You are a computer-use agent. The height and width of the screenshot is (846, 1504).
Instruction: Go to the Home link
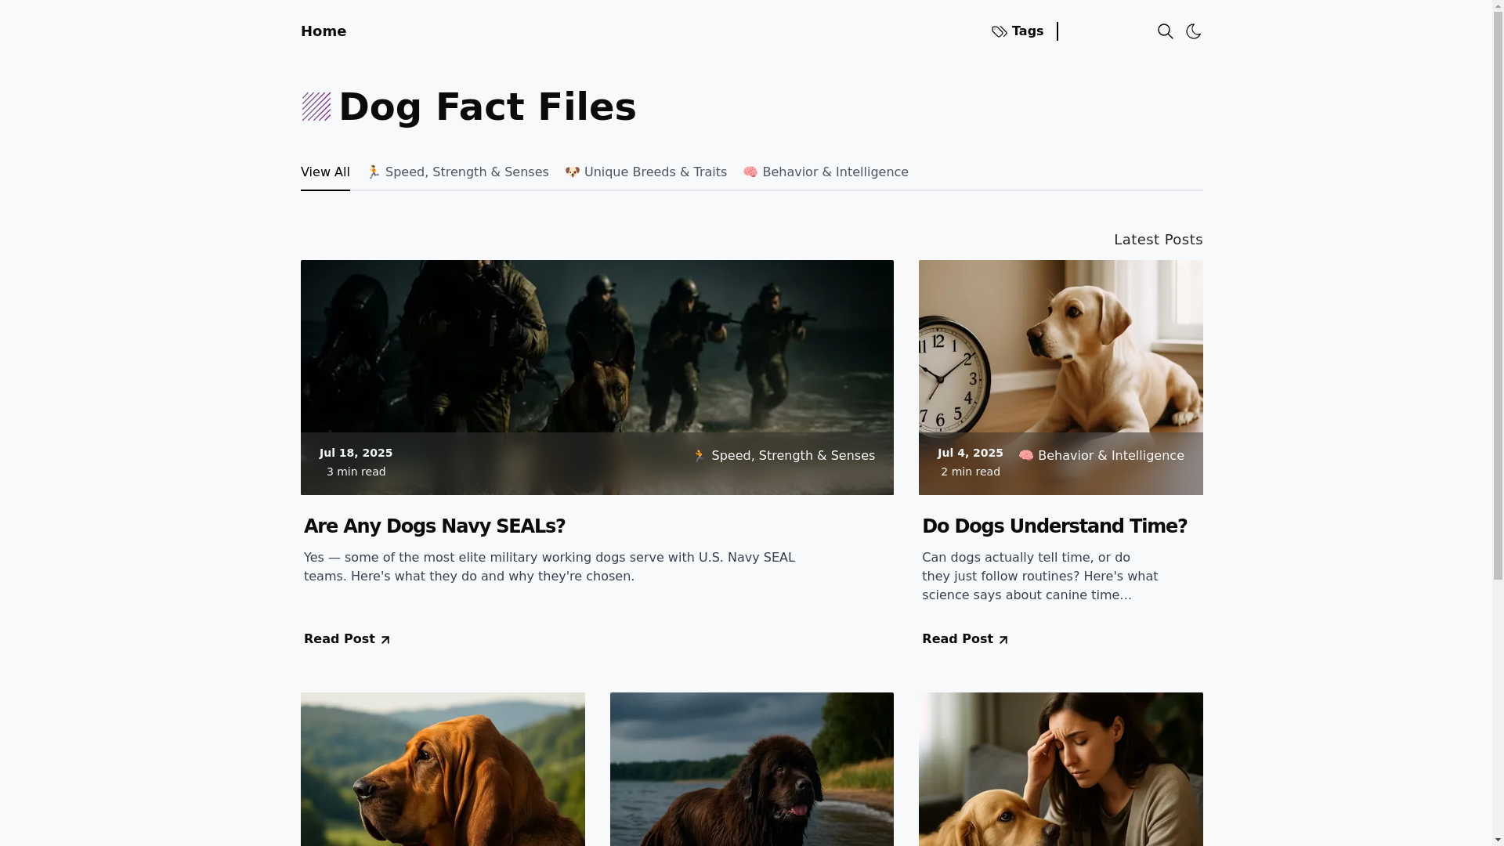pyautogui.click(x=324, y=31)
